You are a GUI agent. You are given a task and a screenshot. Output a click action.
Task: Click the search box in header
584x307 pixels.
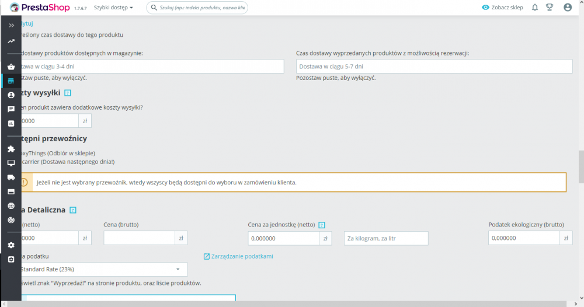coord(197,8)
